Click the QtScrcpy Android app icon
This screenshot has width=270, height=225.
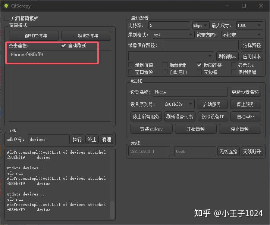point(6,6)
